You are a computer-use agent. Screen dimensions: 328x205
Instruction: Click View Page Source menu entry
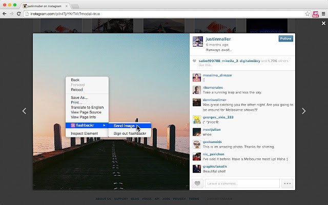pyautogui.click(x=86, y=112)
